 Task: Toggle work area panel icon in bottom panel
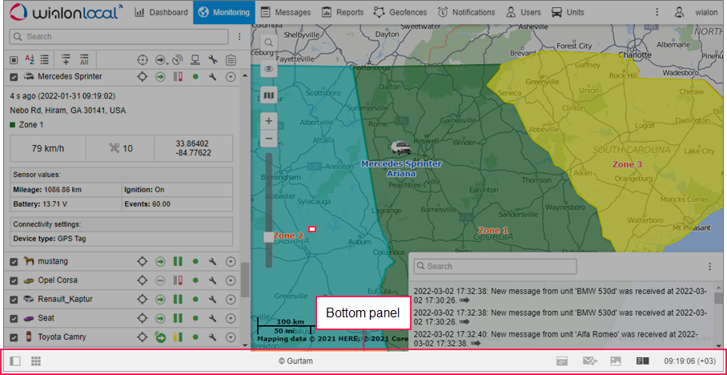tap(15, 361)
